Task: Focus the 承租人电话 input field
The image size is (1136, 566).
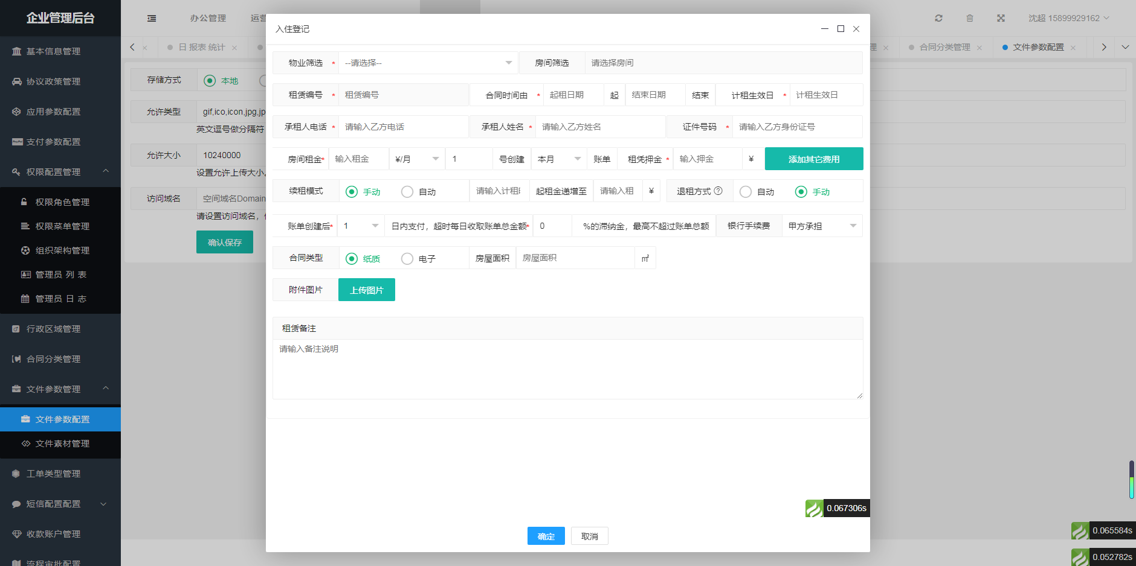Action: coord(403,127)
